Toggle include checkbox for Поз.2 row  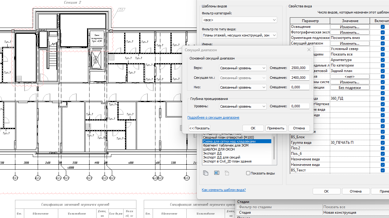[383, 148]
